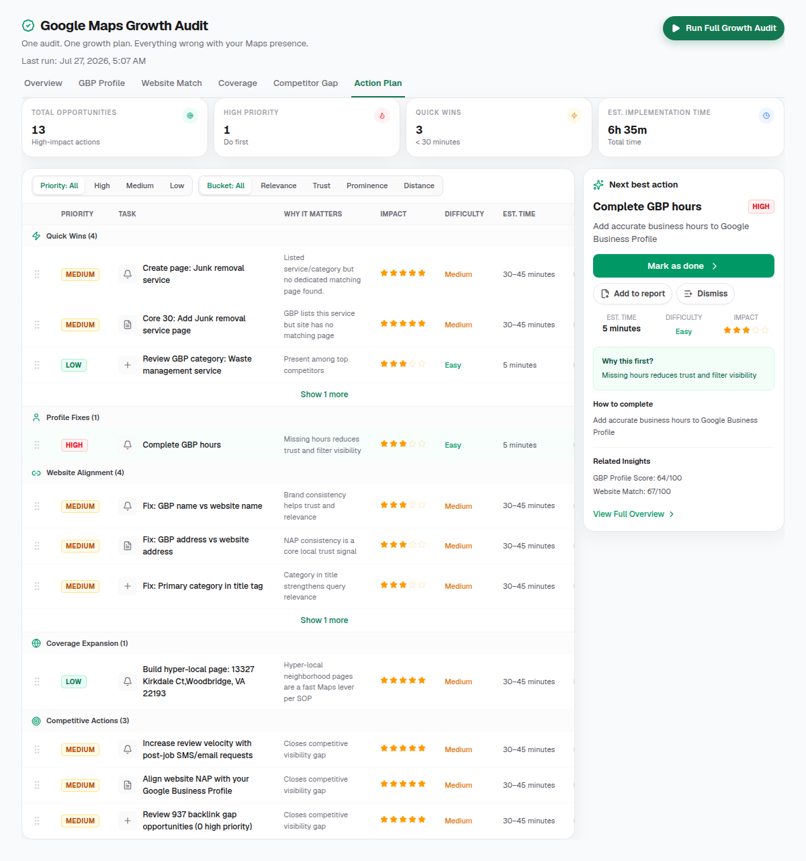The height and width of the screenshot is (861, 806).
Task: Click the bell icon for Build hyper-local page row
Action: coord(128,682)
